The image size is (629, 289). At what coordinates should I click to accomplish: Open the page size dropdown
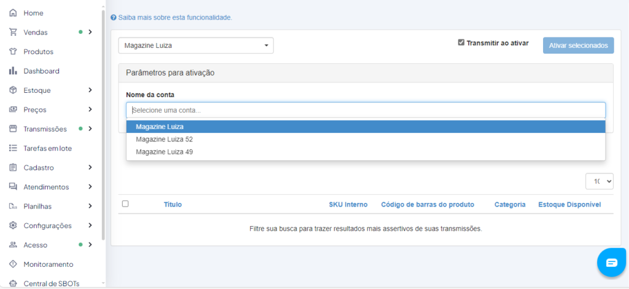click(600, 181)
